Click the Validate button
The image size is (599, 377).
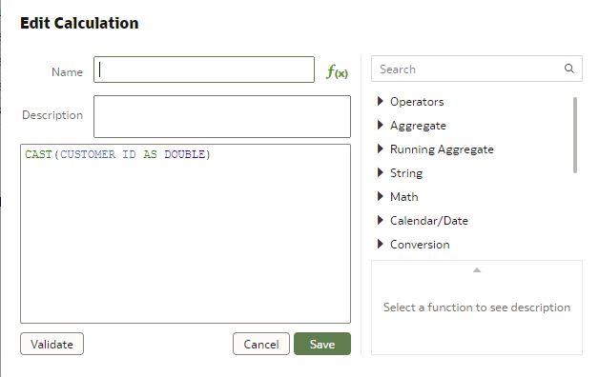click(52, 344)
